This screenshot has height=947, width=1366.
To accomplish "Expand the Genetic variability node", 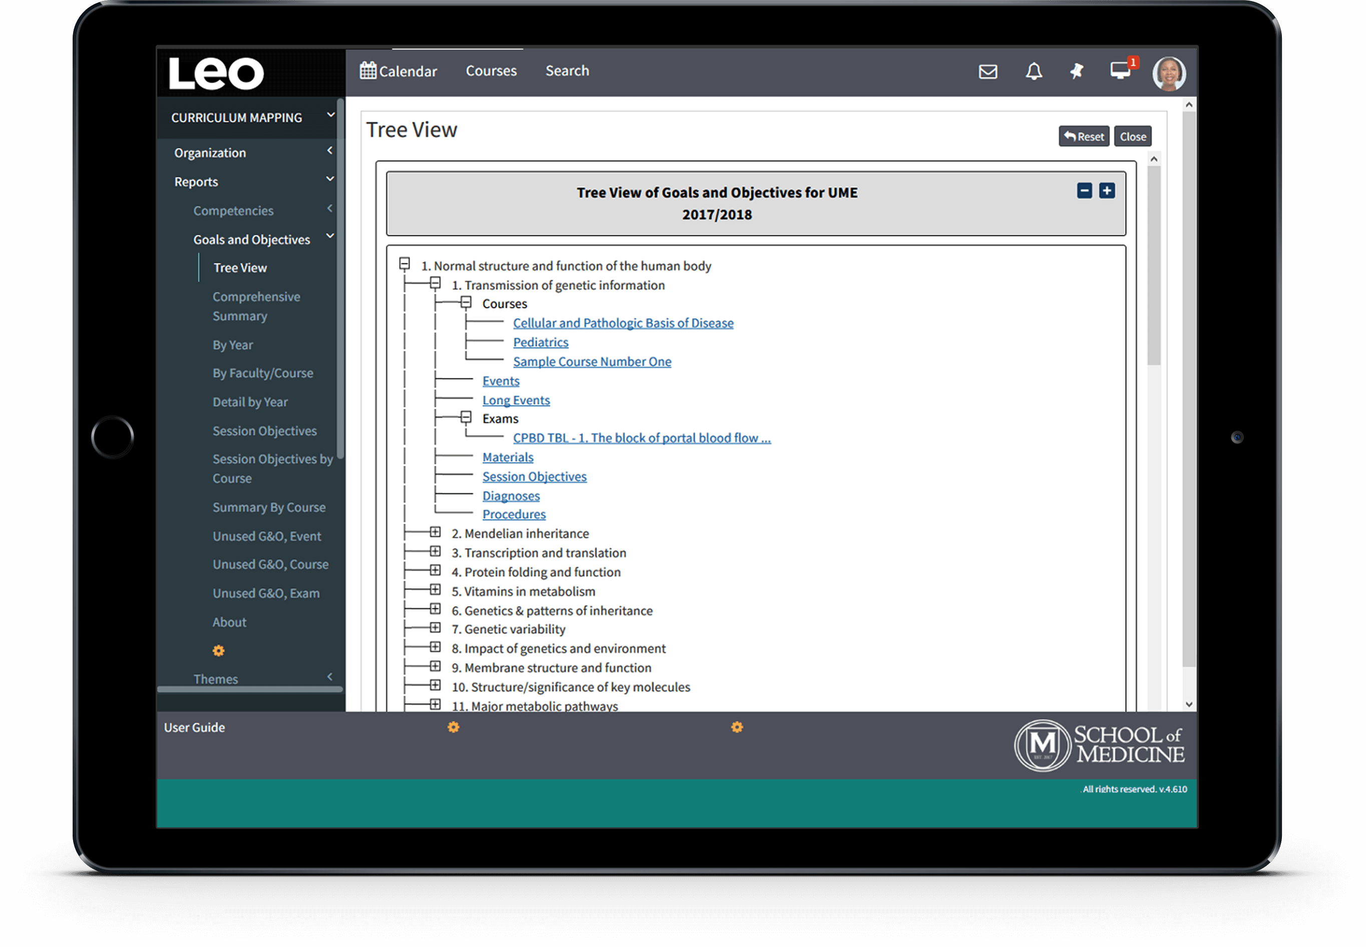I will coord(435,628).
